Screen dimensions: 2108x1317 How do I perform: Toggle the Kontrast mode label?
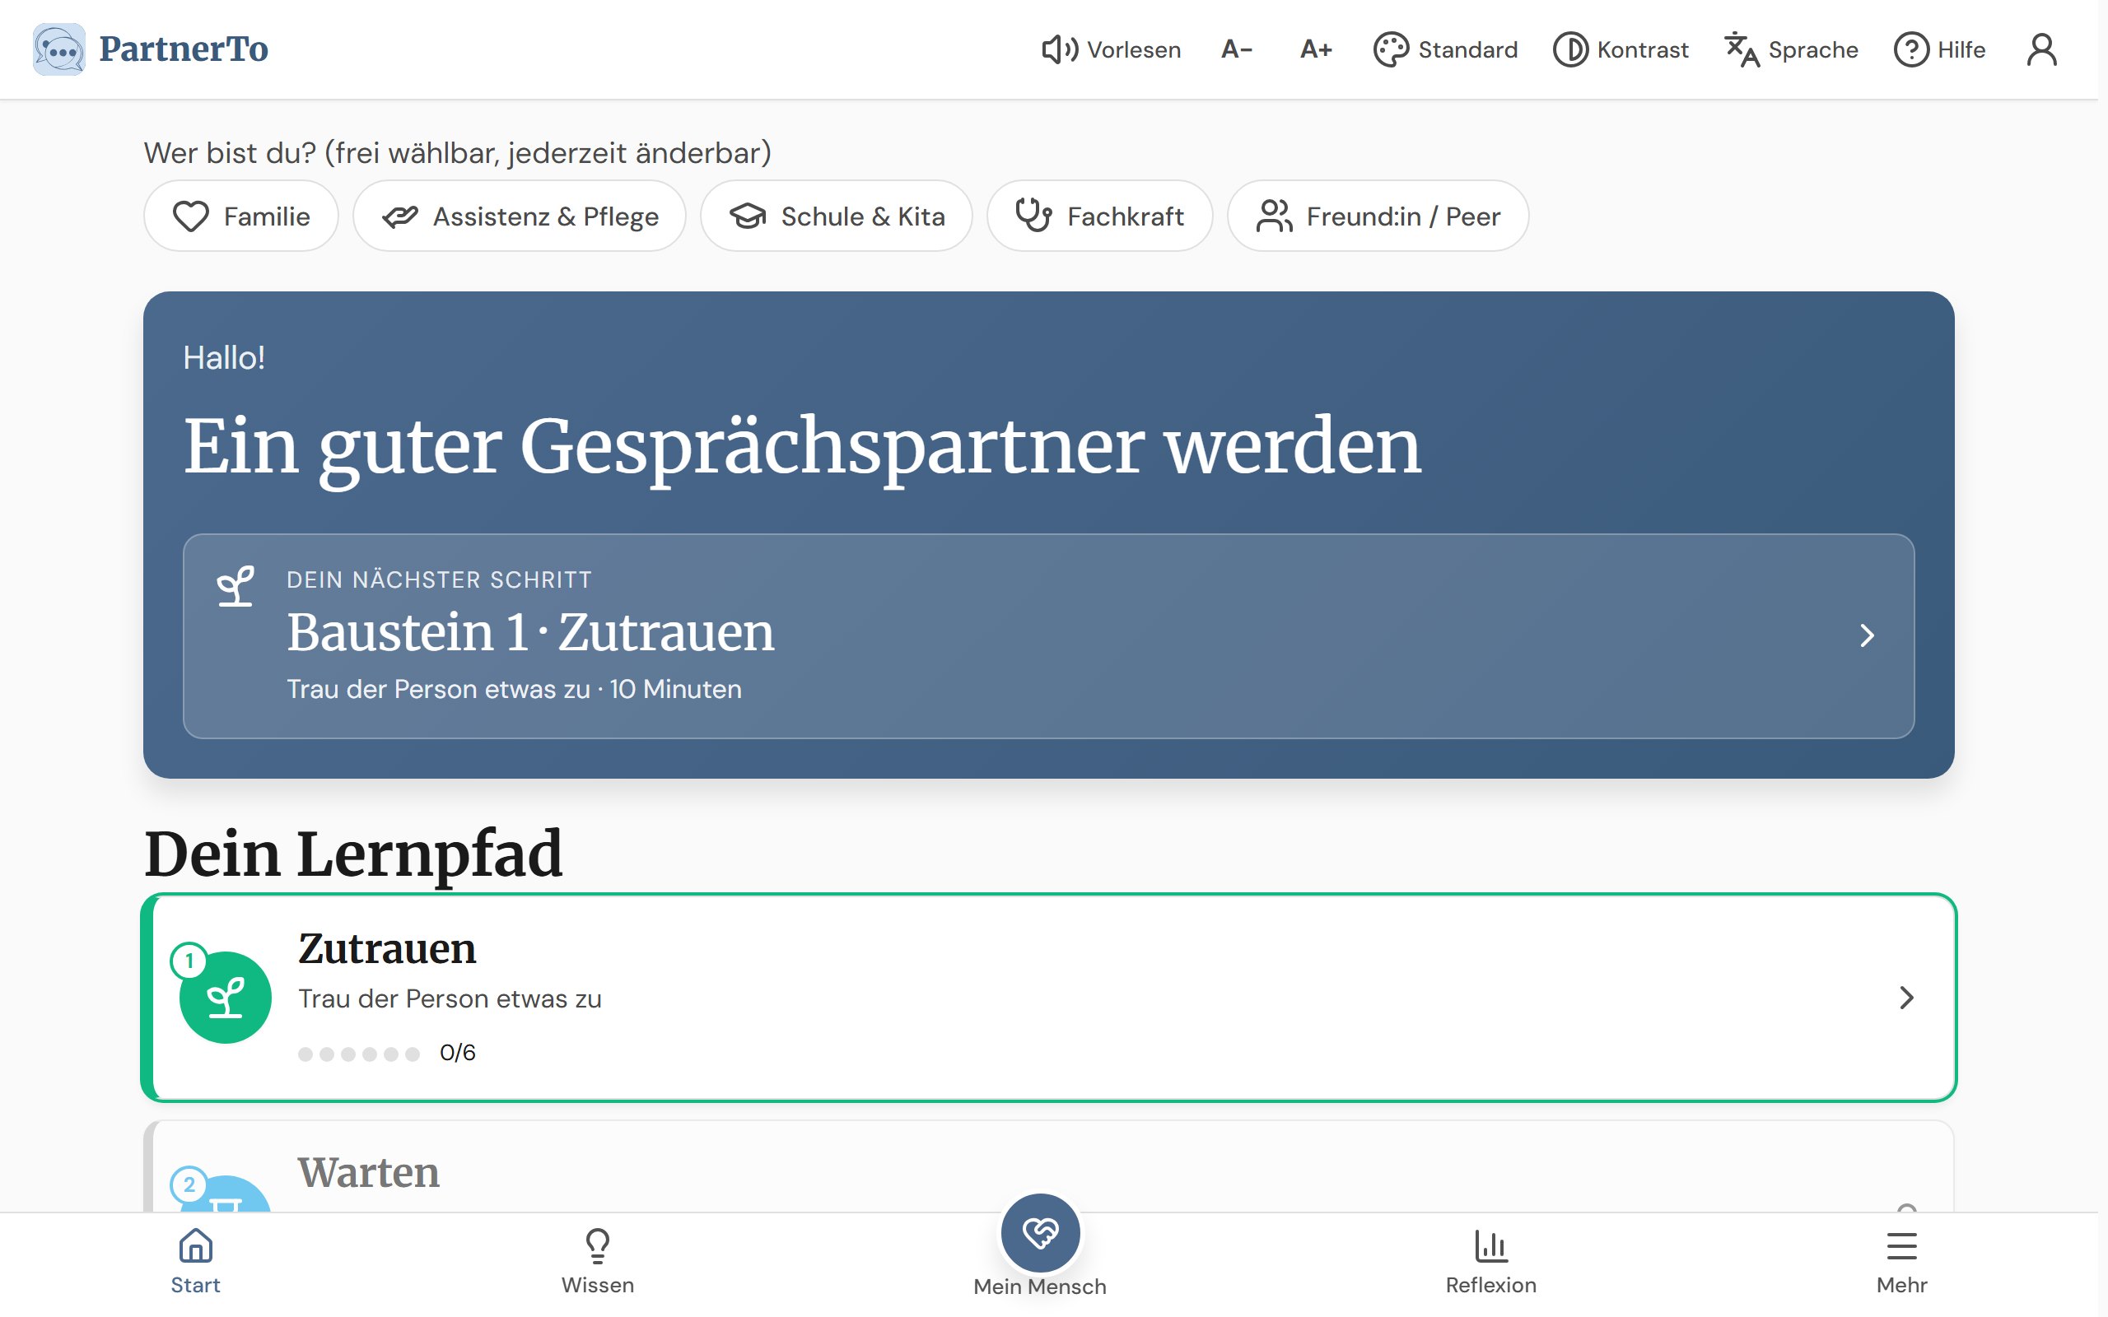[x=1642, y=49]
